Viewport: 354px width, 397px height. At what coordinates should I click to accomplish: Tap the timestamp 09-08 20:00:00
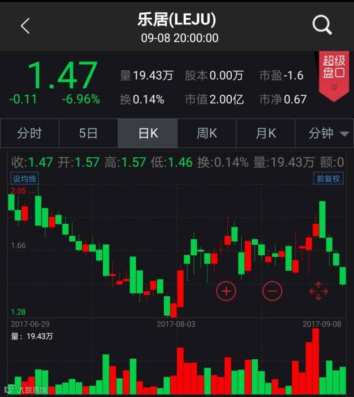[x=180, y=38]
